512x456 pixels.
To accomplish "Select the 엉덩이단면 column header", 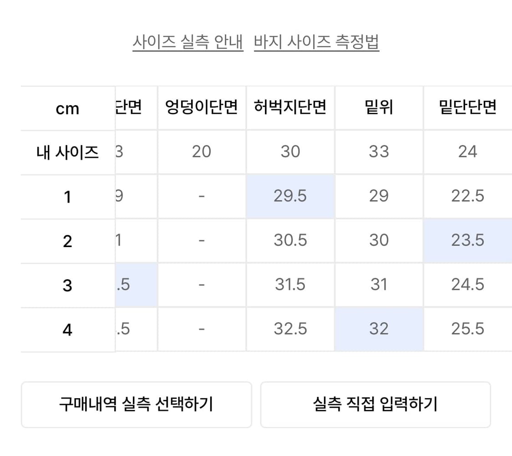I will click(x=202, y=108).
